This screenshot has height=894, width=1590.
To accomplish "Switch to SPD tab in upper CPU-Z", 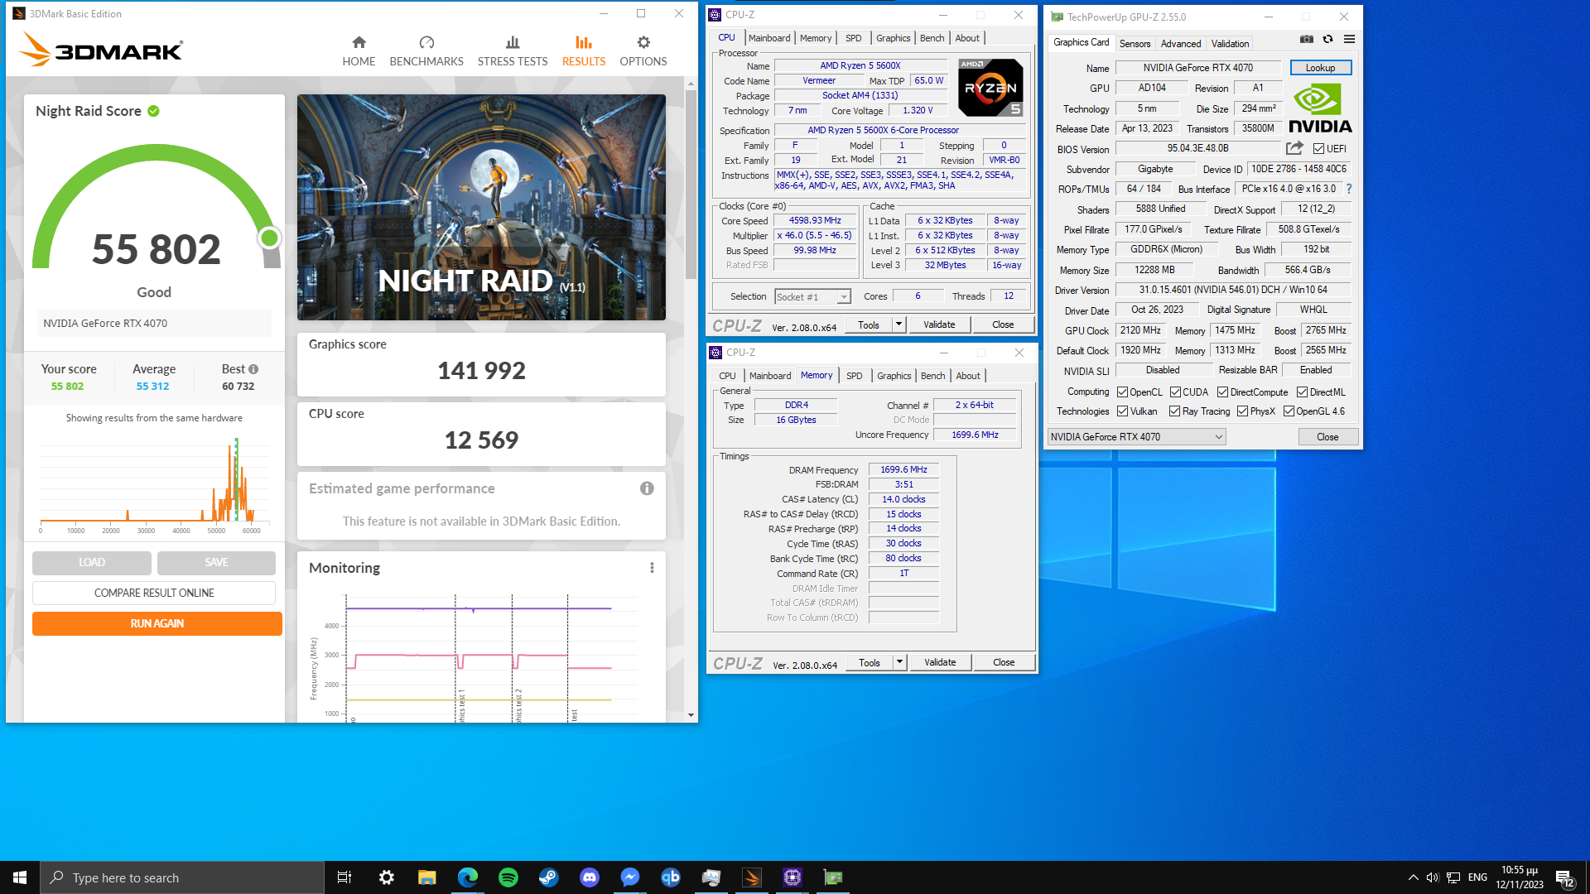I will tap(853, 38).
